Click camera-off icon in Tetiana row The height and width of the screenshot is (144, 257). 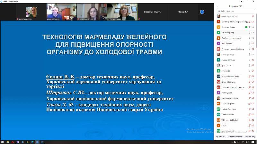click(x=253, y=125)
